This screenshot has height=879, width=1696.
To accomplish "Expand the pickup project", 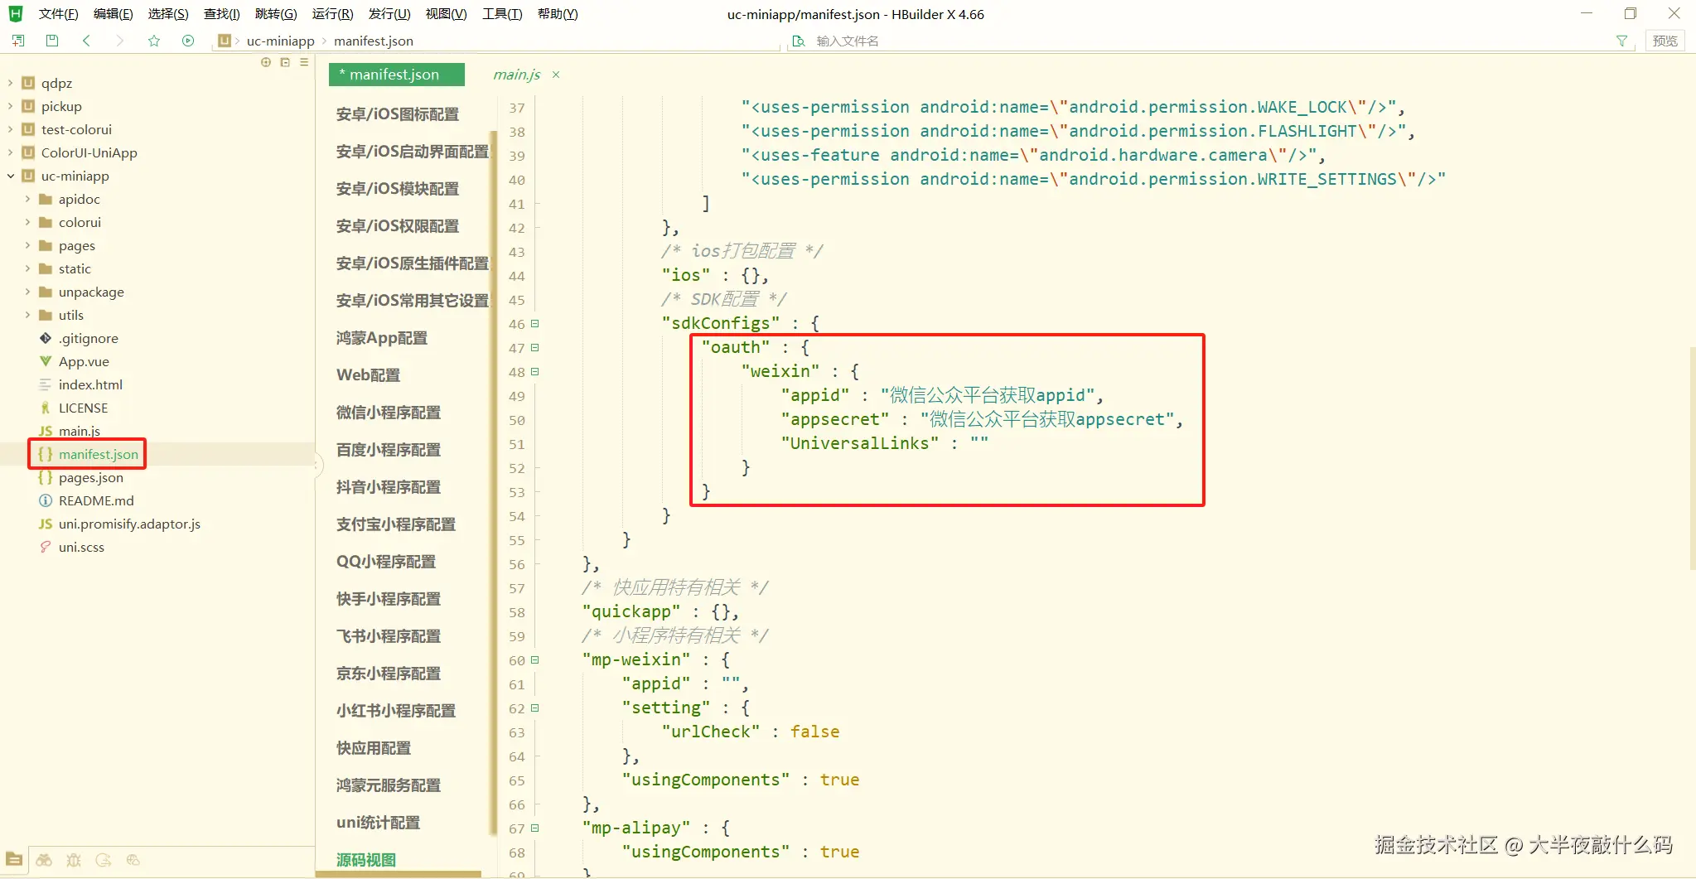I will 10,106.
